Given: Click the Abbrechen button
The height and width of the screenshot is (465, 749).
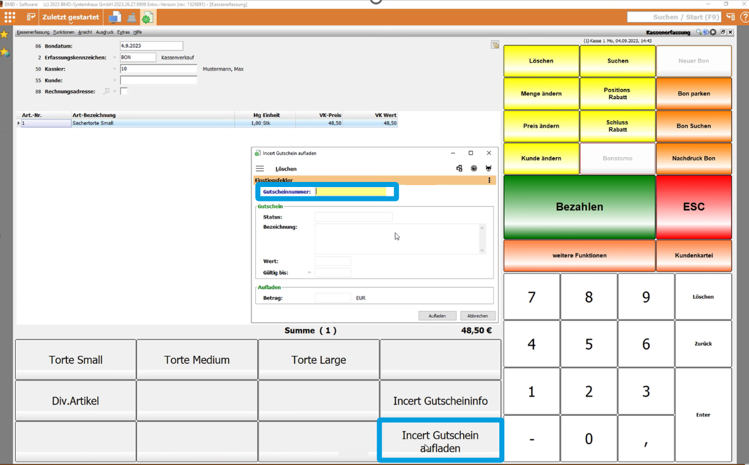Looking at the screenshot, I should (x=478, y=315).
